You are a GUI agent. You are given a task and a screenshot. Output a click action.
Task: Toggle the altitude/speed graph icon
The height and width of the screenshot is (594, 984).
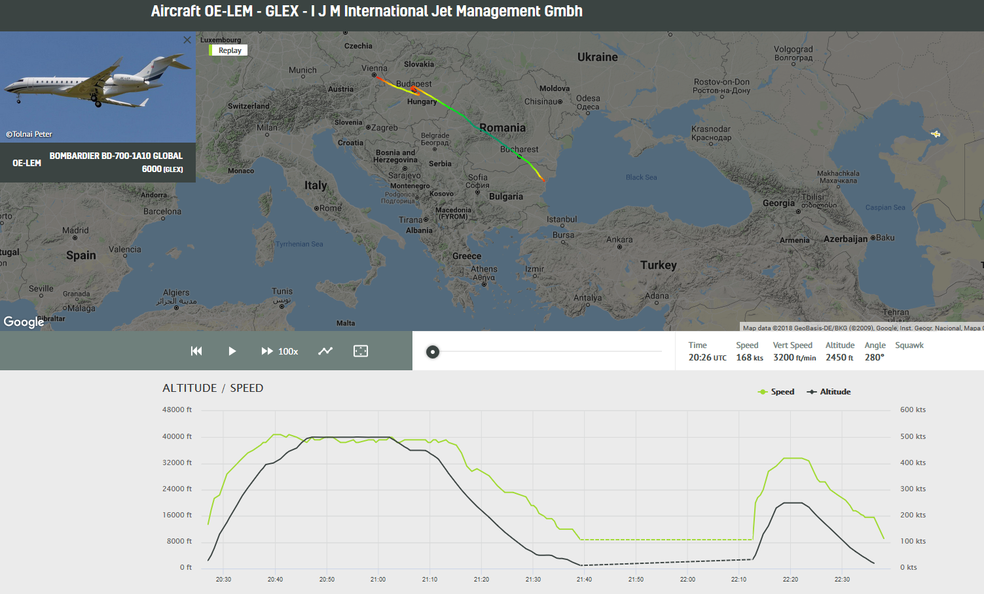(x=325, y=351)
